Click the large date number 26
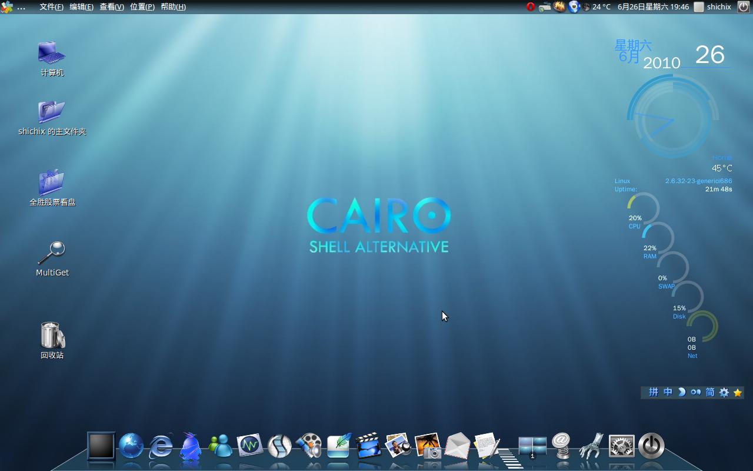 coord(709,55)
